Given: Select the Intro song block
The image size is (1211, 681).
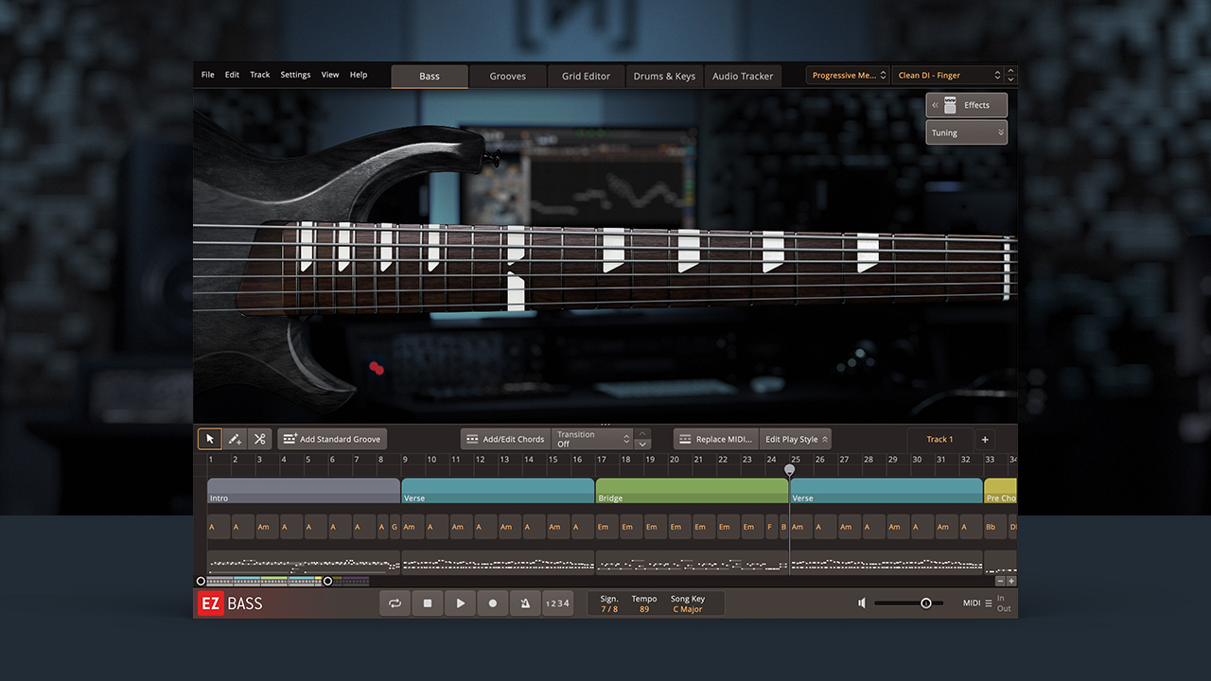Looking at the screenshot, I should (304, 491).
